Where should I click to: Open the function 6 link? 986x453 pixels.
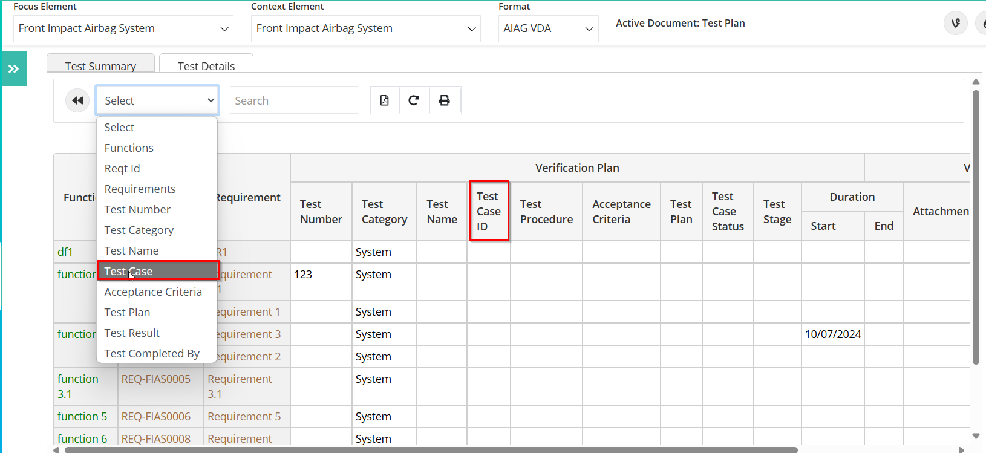click(x=82, y=439)
